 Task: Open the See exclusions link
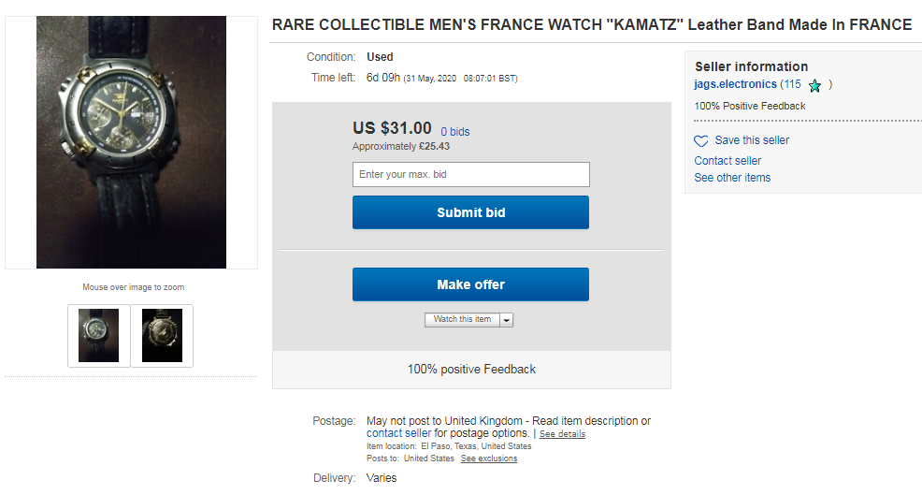tap(488, 459)
